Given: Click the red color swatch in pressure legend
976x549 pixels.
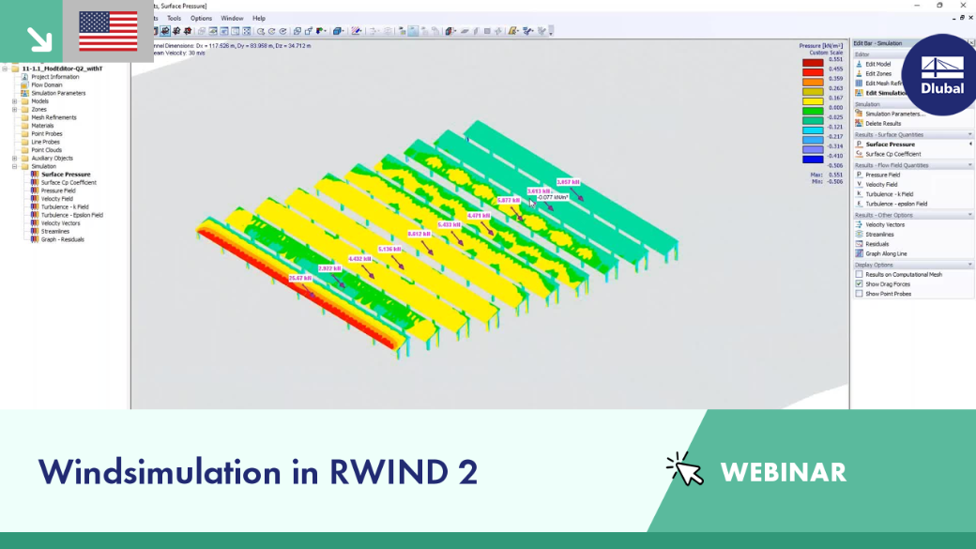Looking at the screenshot, I should click(813, 73).
